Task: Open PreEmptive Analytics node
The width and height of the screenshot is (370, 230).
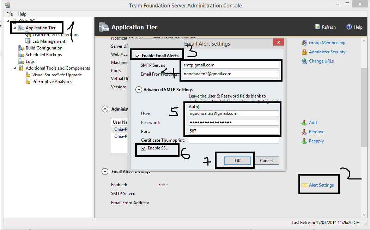Action: pos(52,82)
